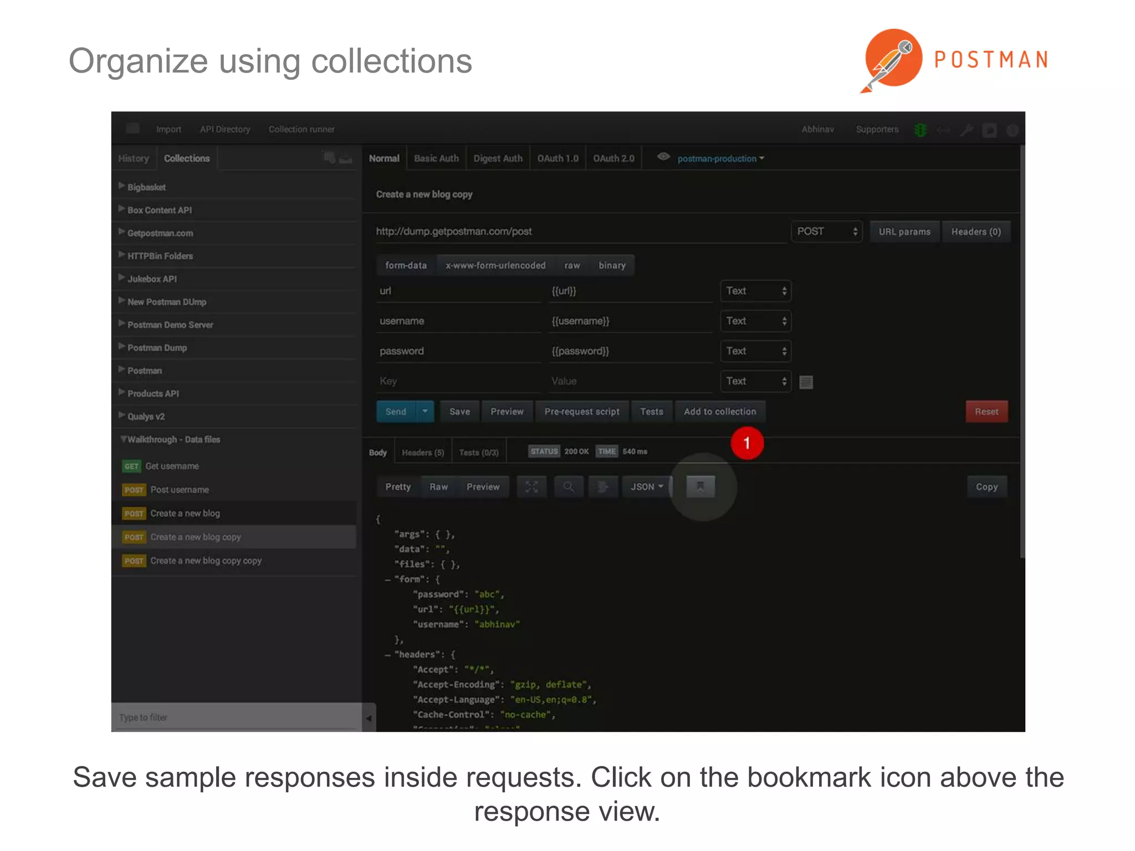Click the URL params button
The width and height of the screenshot is (1135, 851).
(904, 232)
